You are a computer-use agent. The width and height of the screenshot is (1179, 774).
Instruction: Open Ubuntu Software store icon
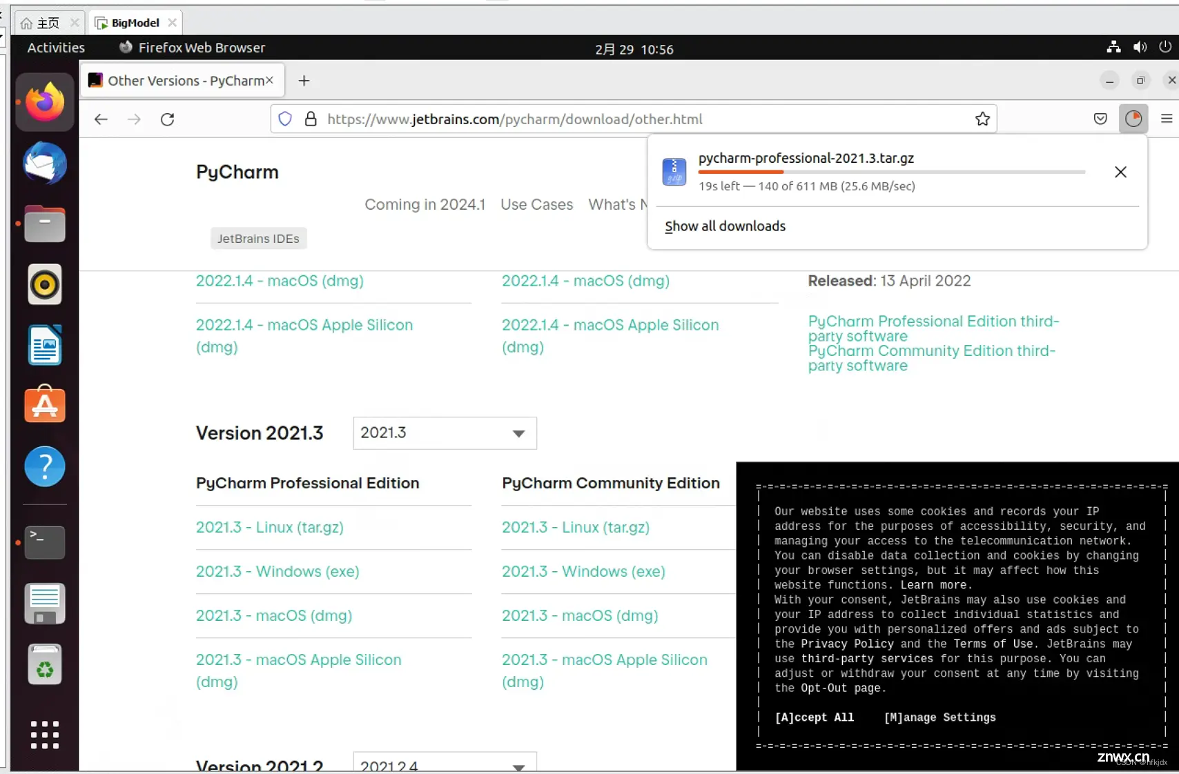coord(45,404)
